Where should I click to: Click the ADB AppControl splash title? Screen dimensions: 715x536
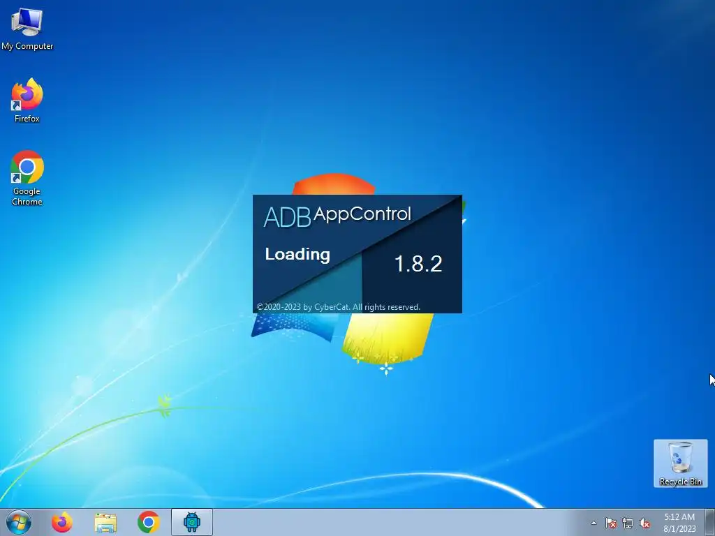click(337, 216)
